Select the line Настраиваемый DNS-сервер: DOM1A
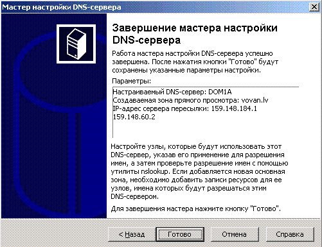This screenshot has height=247, width=322. (172, 92)
